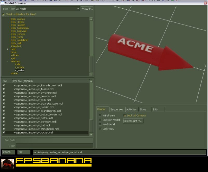208x172 pixels.
Task: Switch to the Sequences tab
Action: (x=117, y=109)
